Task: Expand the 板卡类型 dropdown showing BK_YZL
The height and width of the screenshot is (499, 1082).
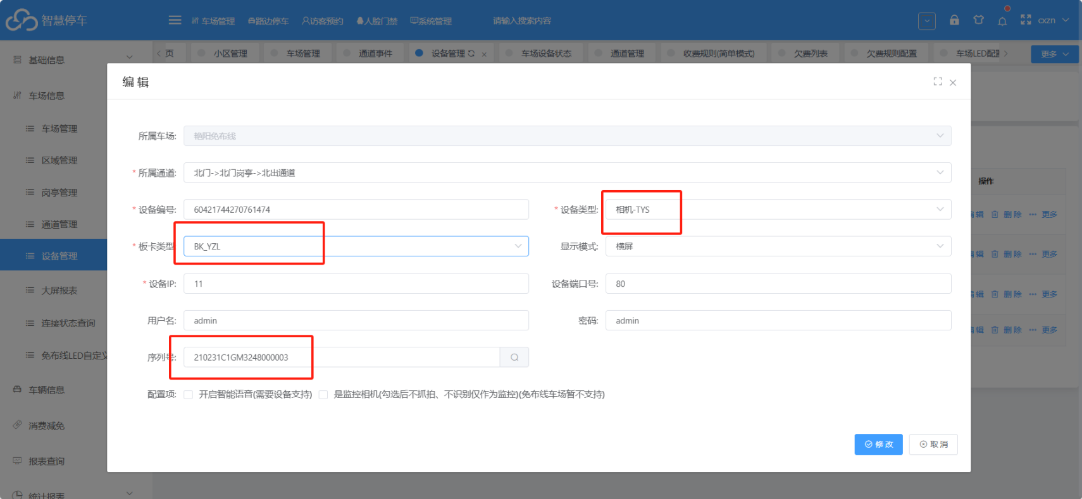Action: (356, 246)
